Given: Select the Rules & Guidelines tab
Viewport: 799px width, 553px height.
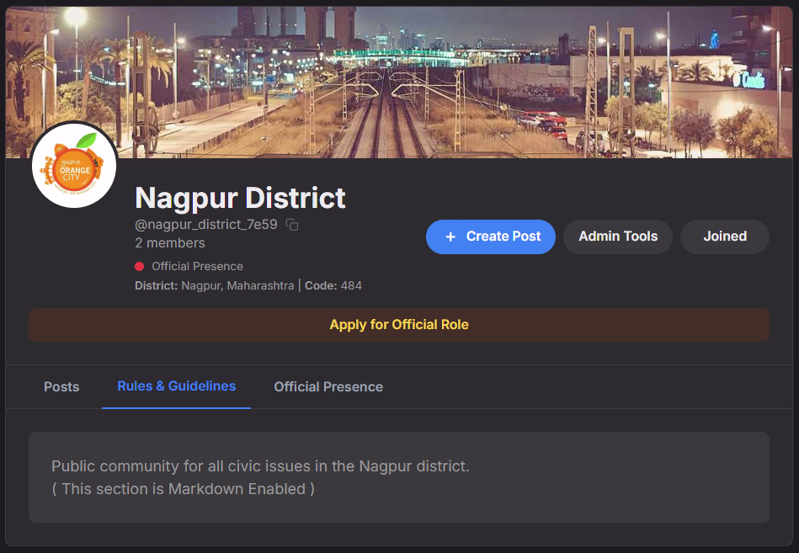Looking at the screenshot, I should pyautogui.click(x=176, y=386).
